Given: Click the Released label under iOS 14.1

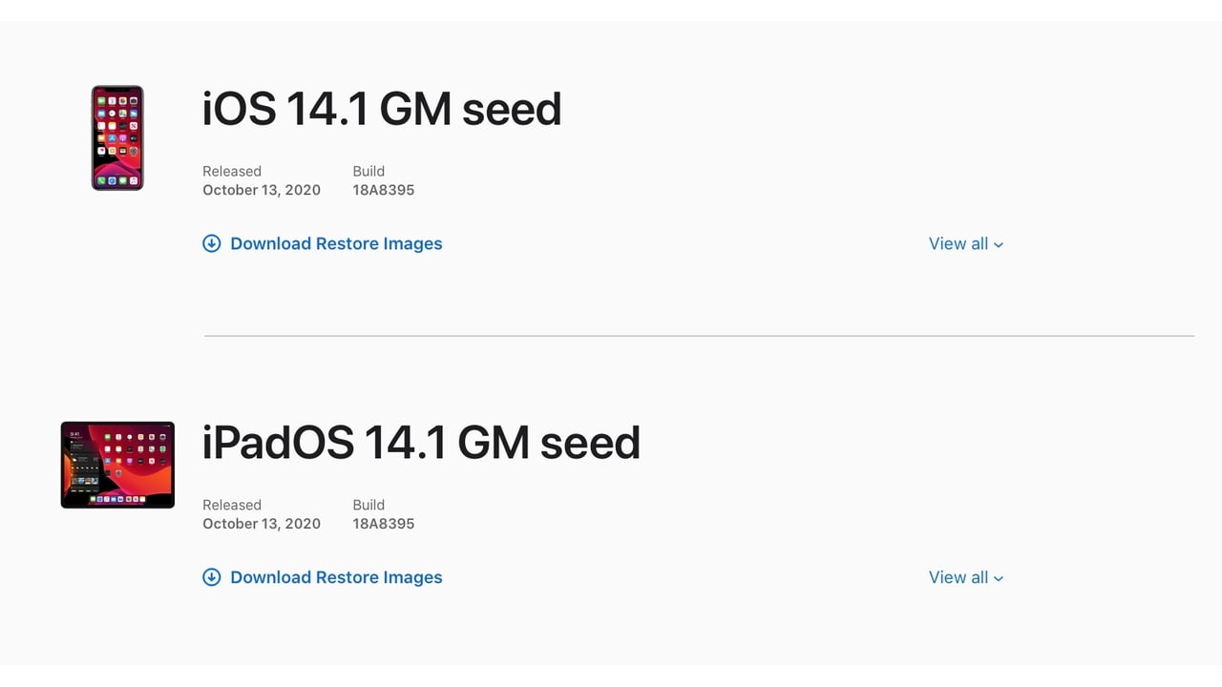Looking at the screenshot, I should (232, 171).
